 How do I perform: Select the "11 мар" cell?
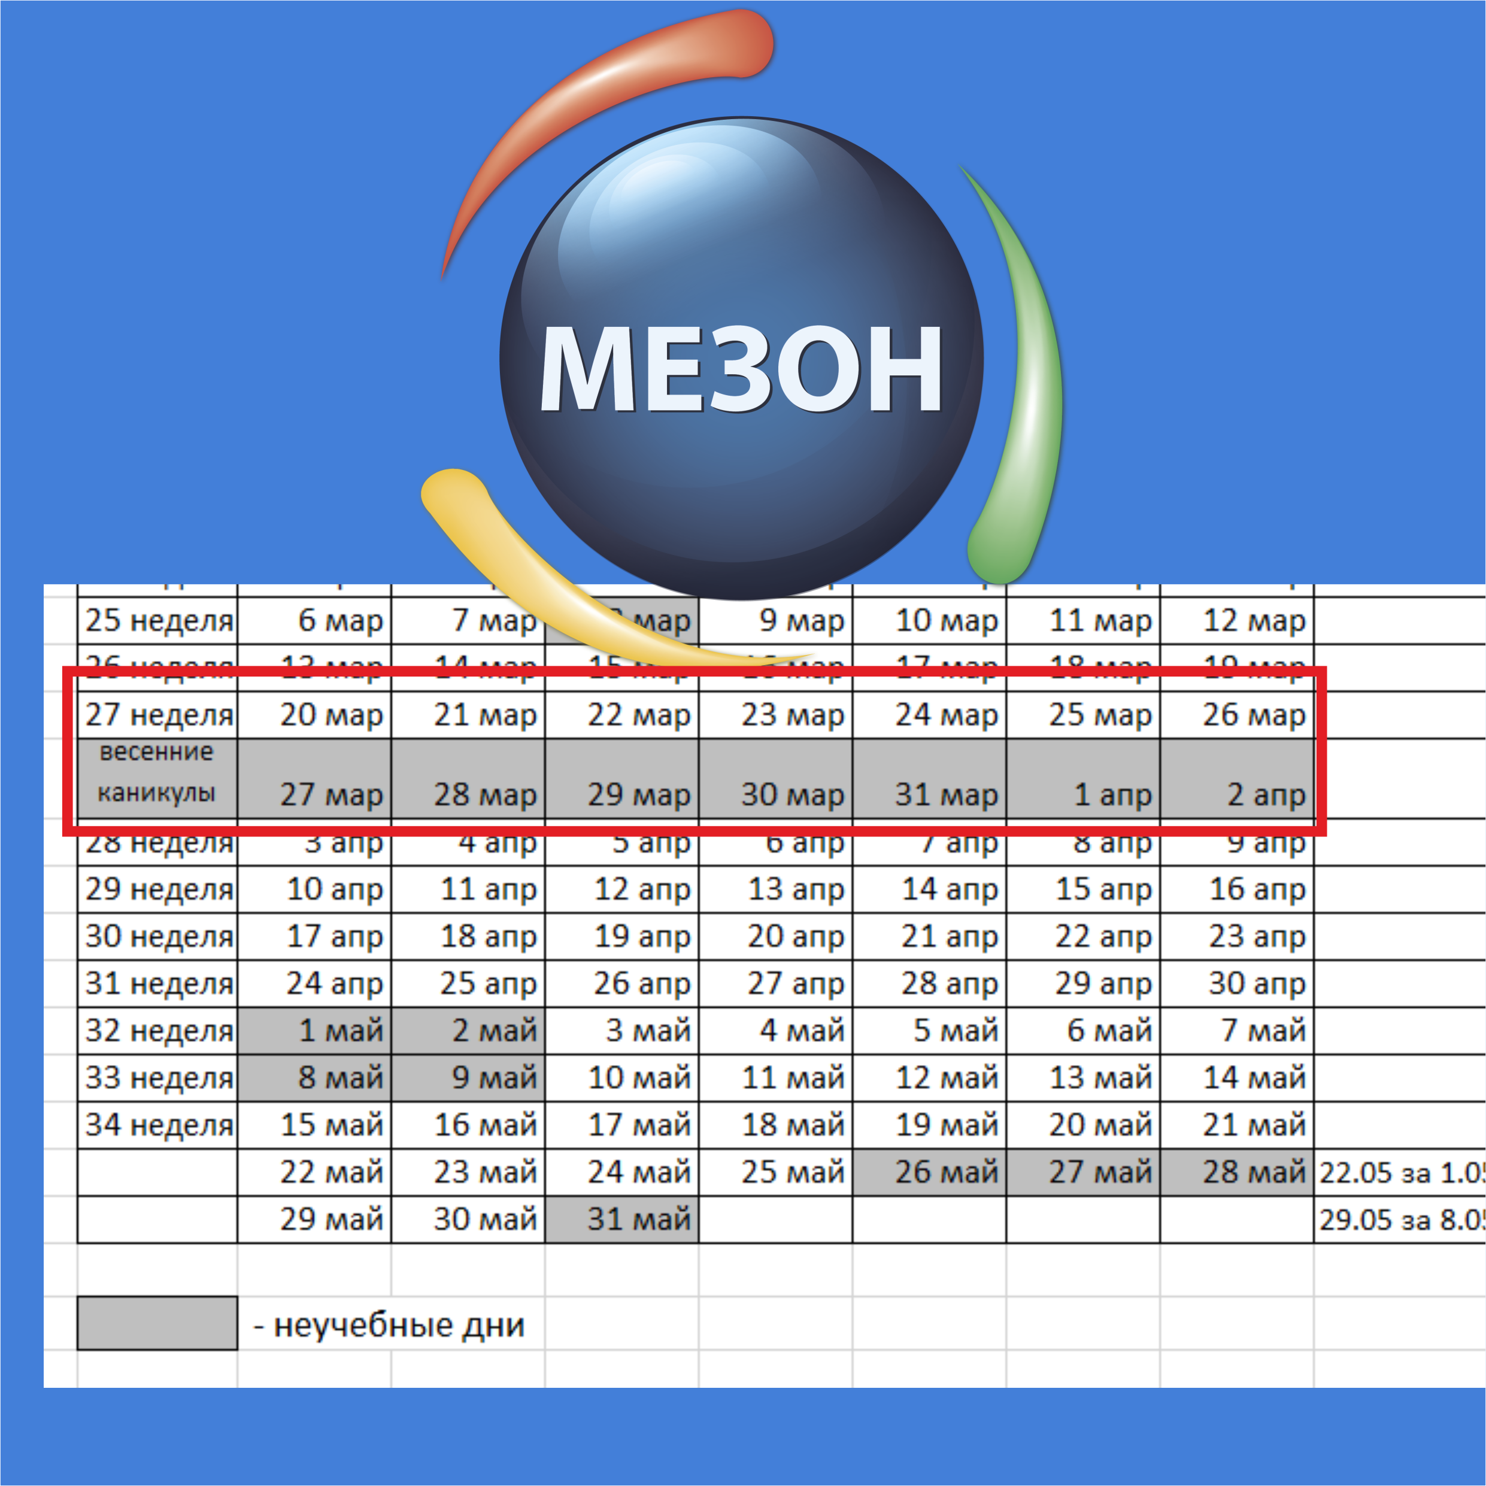[x=1084, y=621]
